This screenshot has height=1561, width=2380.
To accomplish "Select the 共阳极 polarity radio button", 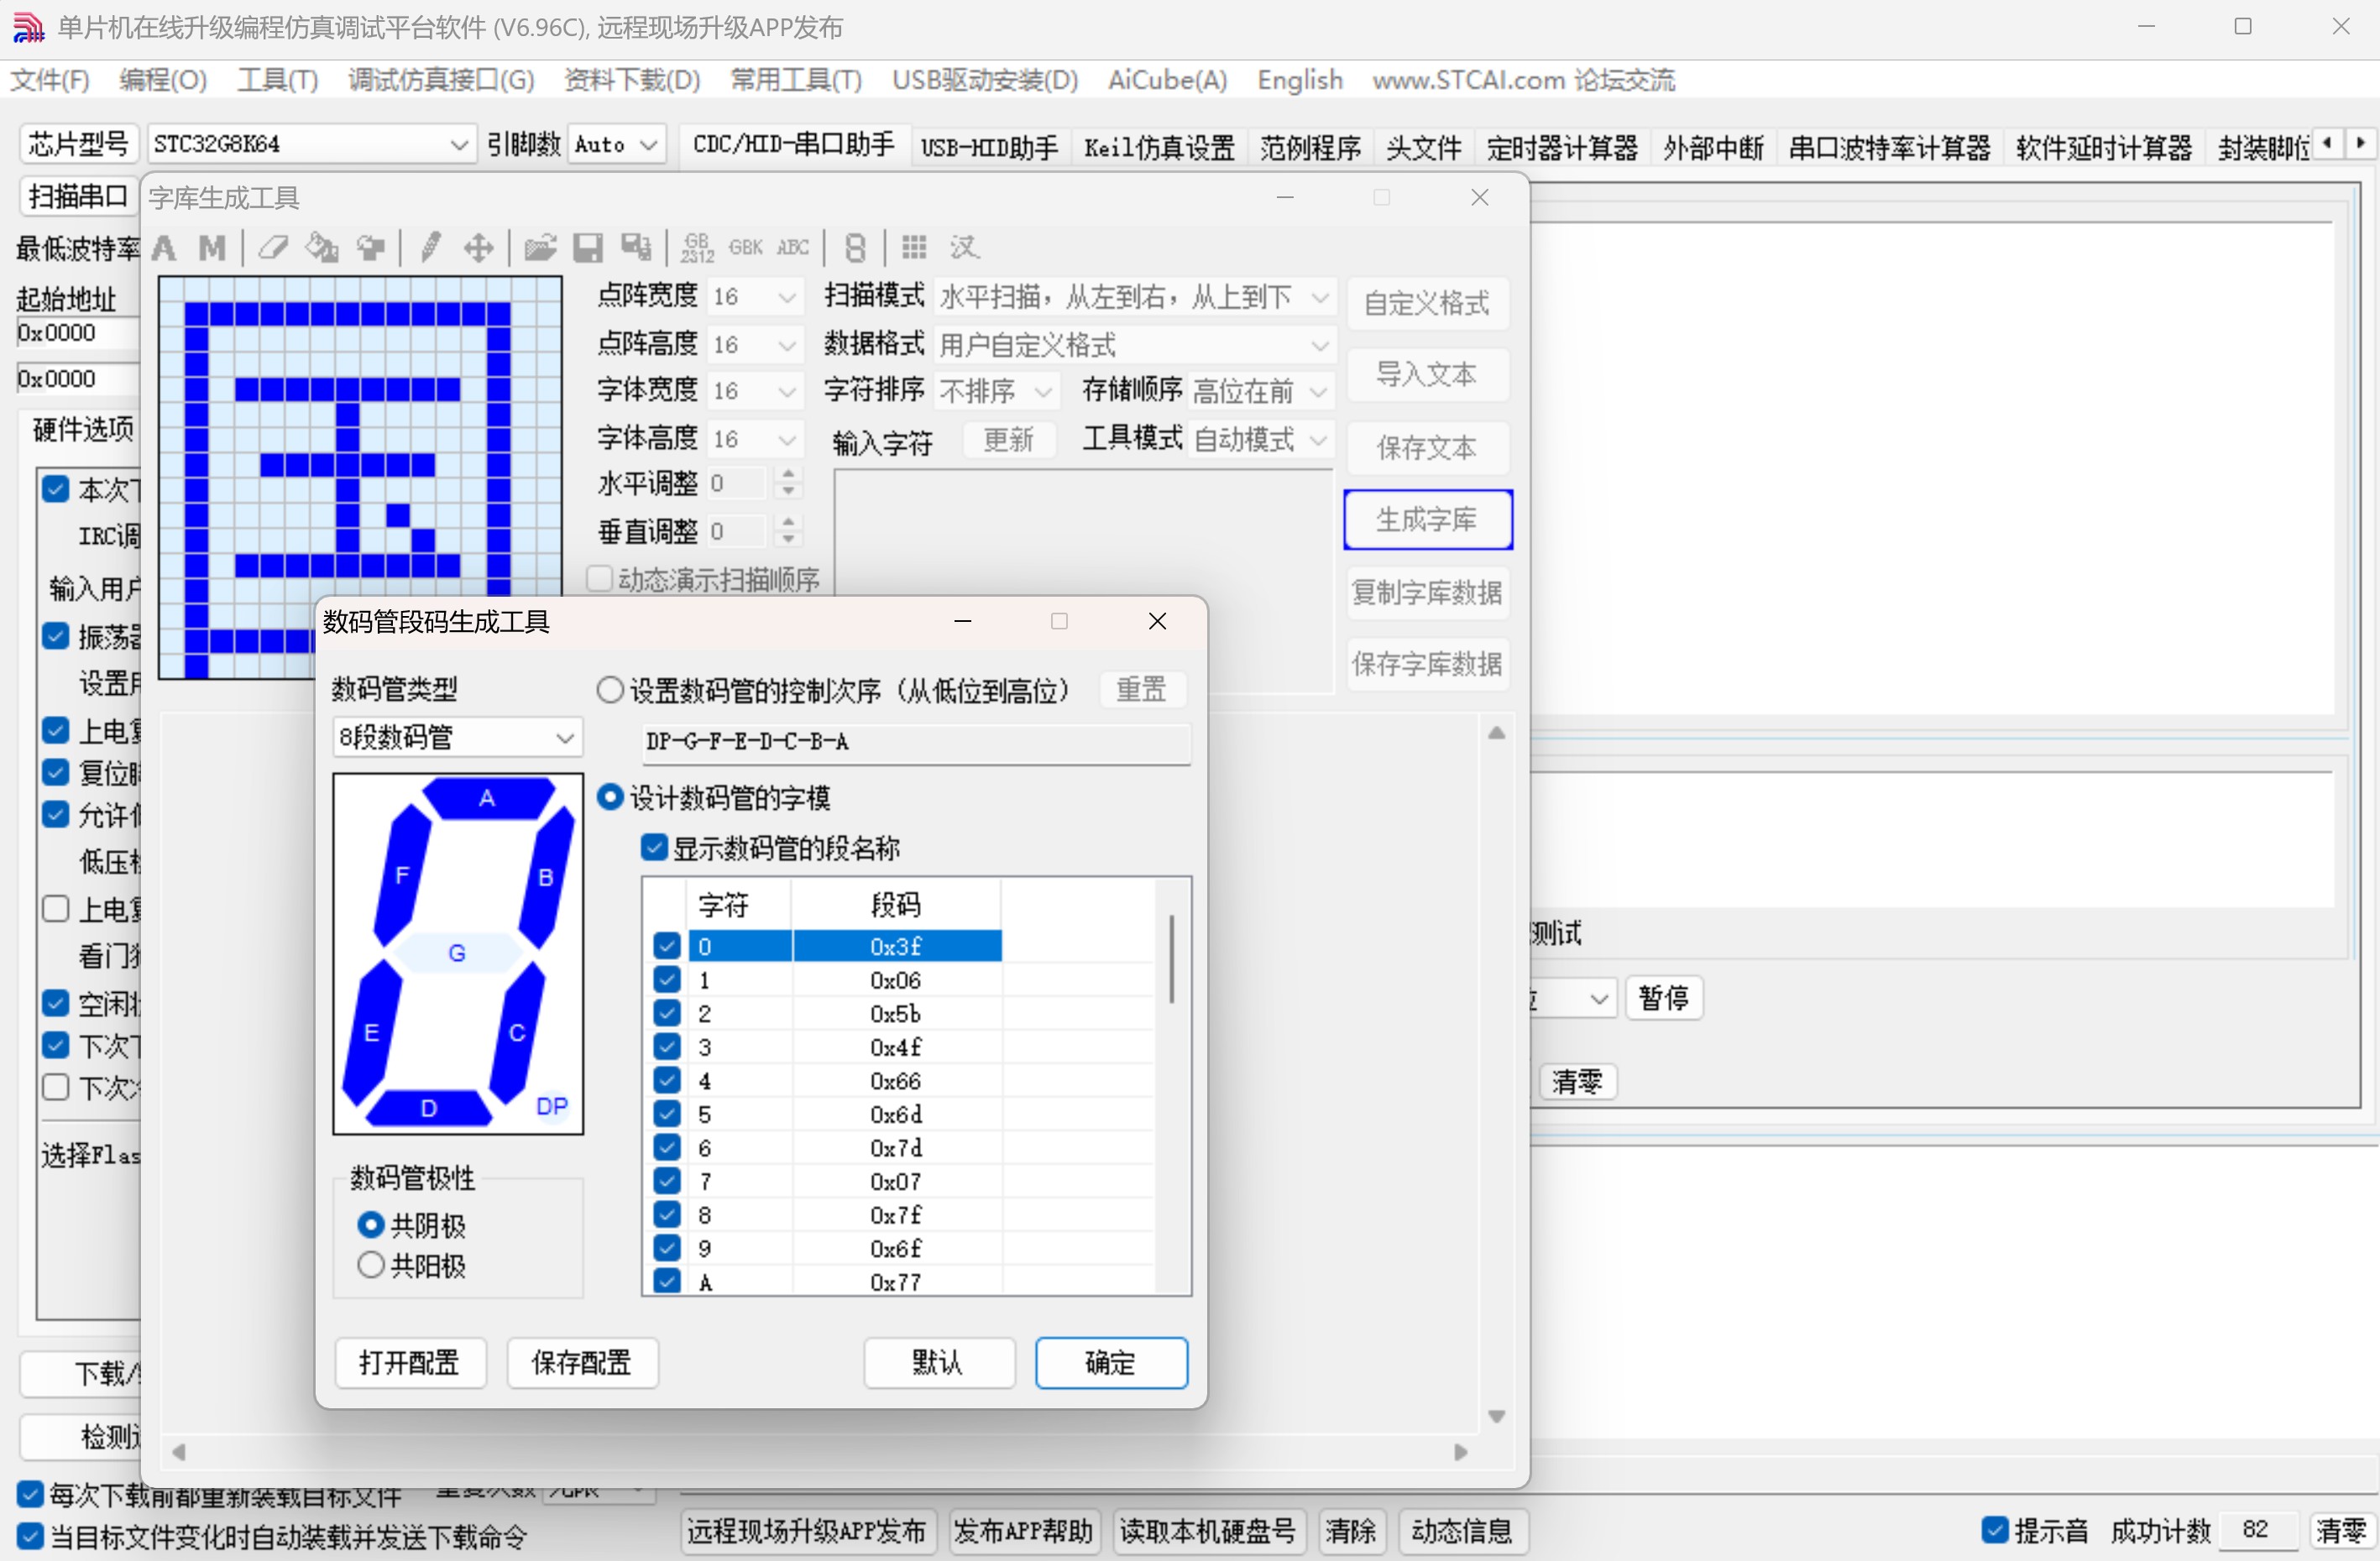I will click(371, 1265).
